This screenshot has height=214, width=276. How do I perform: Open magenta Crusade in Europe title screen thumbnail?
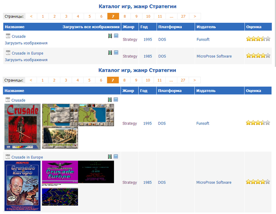point(60,172)
